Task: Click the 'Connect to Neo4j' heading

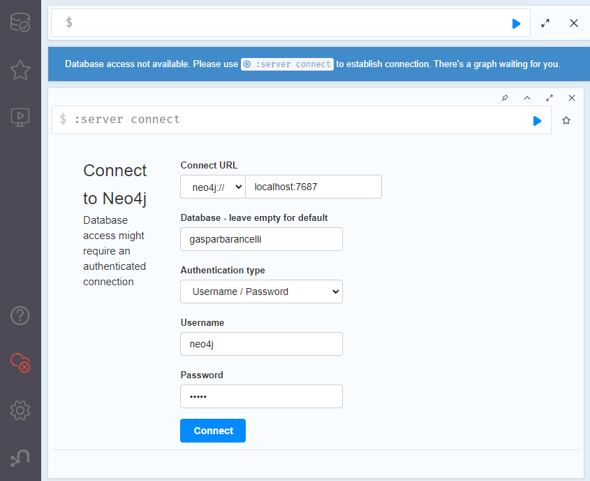Action: click(x=115, y=185)
